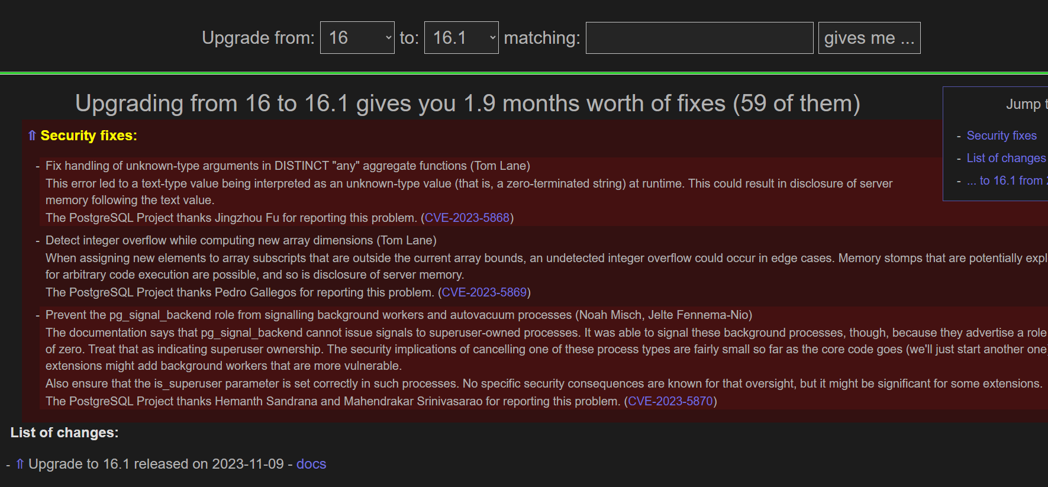Focus the 'matching' text filter field
The image size is (1048, 487).
[x=699, y=38]
